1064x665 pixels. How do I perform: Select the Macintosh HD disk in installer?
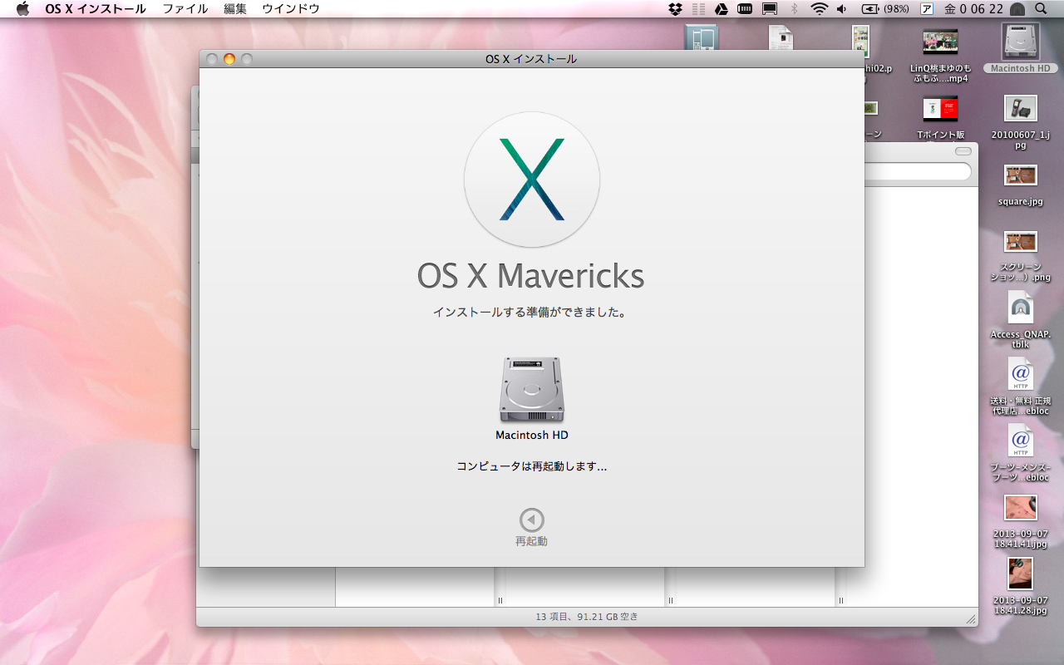pyautogui.click(x=532, y=390)
